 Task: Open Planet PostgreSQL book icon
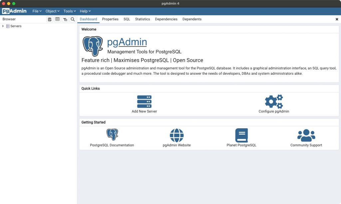coord(241,135)
